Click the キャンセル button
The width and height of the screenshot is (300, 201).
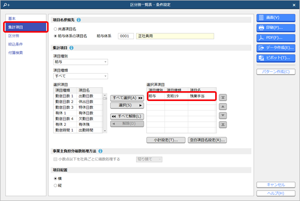tap(276, 185)
